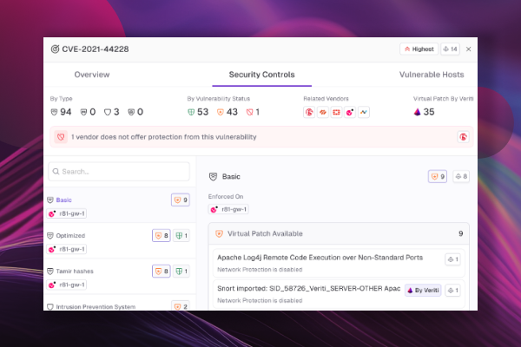Close the CVE-2021-44228 panel

469,49
